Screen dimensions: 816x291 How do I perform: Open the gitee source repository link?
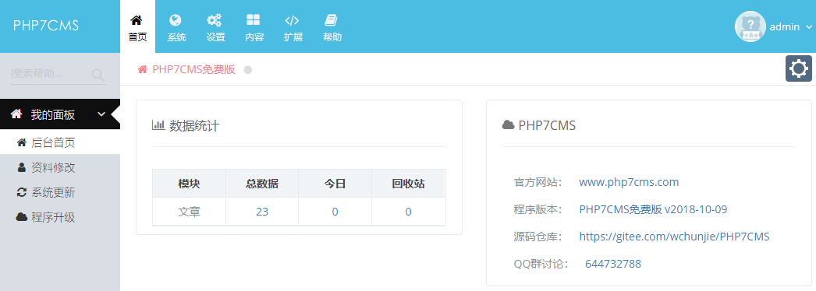click(x=674, y=237)
